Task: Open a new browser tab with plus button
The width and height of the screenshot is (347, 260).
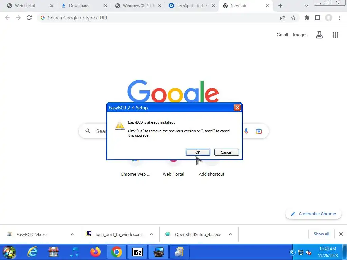Action: click(280, 6)
